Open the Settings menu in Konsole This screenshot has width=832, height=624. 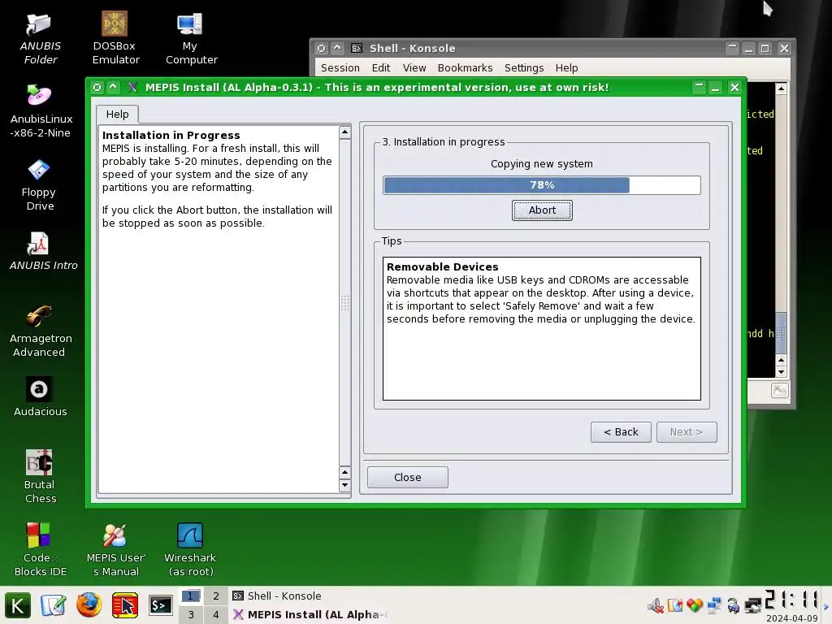coord(524,68)
